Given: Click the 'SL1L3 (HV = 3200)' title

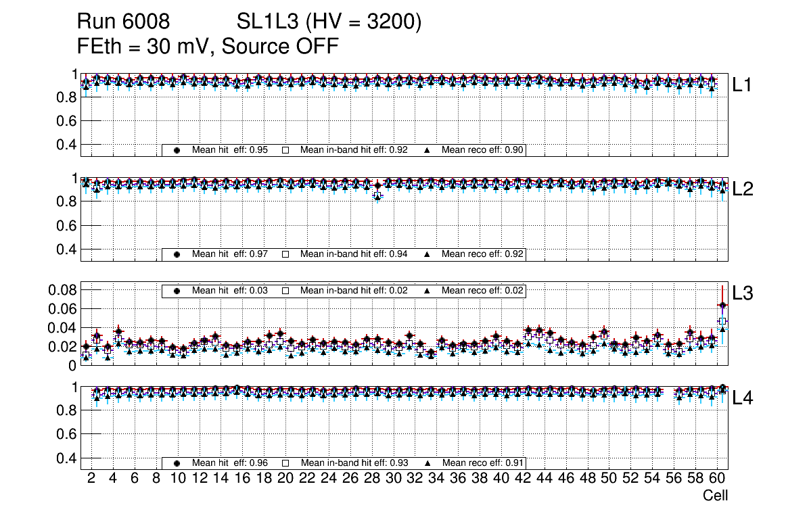Looking at the screenshot, I should point(329,22).
